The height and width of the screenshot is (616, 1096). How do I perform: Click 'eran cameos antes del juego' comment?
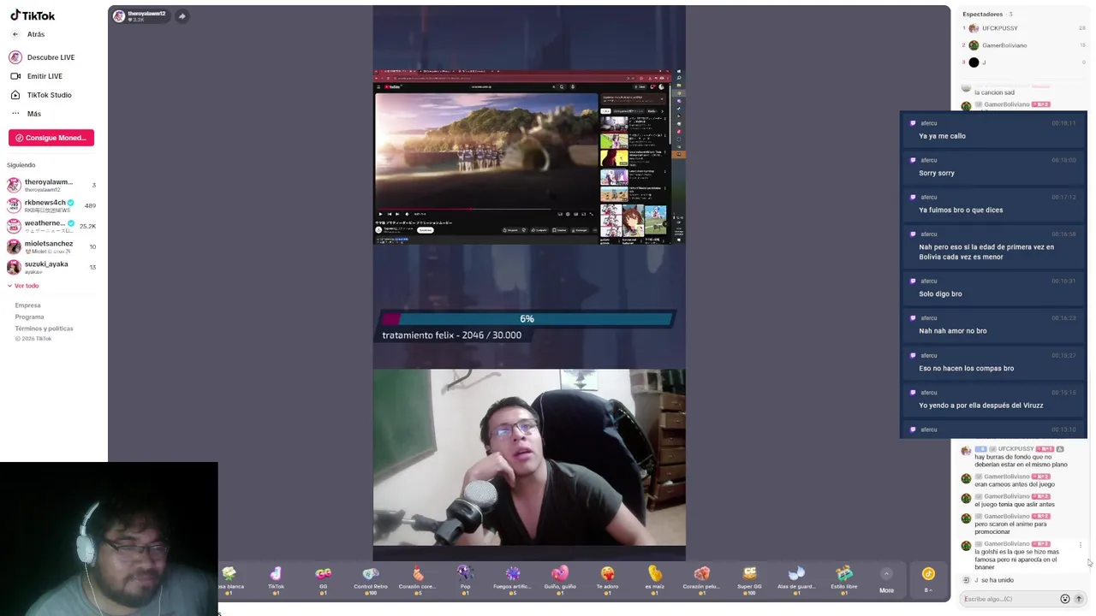point(1015,484)
